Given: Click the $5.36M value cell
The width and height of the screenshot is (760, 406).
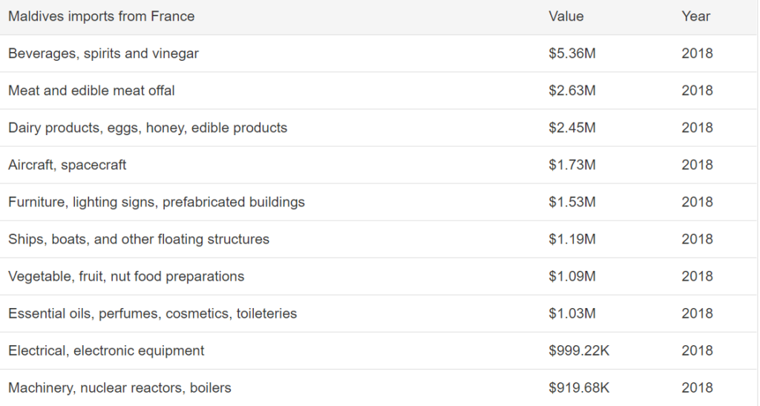Looking at the screenshot, I should coord(572,53).
